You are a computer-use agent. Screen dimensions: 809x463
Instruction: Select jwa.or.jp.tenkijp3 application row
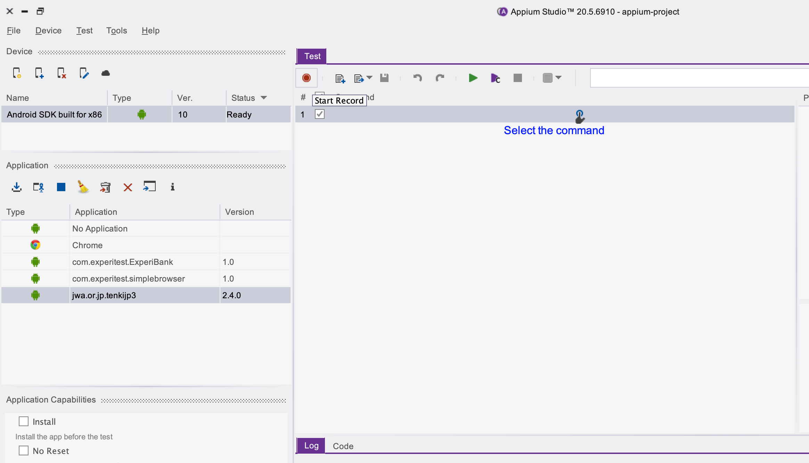(146, 295)
